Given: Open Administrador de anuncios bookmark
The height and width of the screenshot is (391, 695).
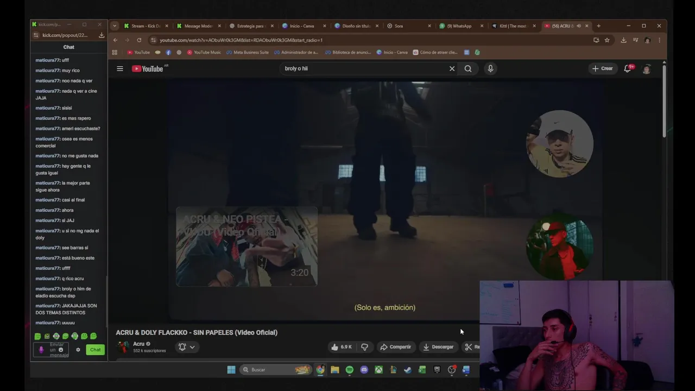Looking at the screenshot, I should pos(296,53).
